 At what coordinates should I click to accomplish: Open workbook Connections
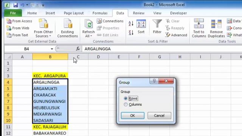click(110, 21)
